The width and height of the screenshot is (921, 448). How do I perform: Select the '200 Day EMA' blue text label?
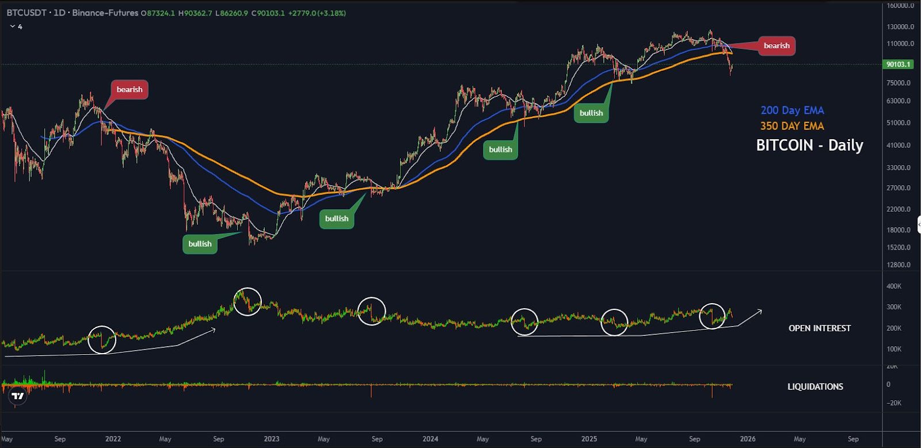pos(792,110)
